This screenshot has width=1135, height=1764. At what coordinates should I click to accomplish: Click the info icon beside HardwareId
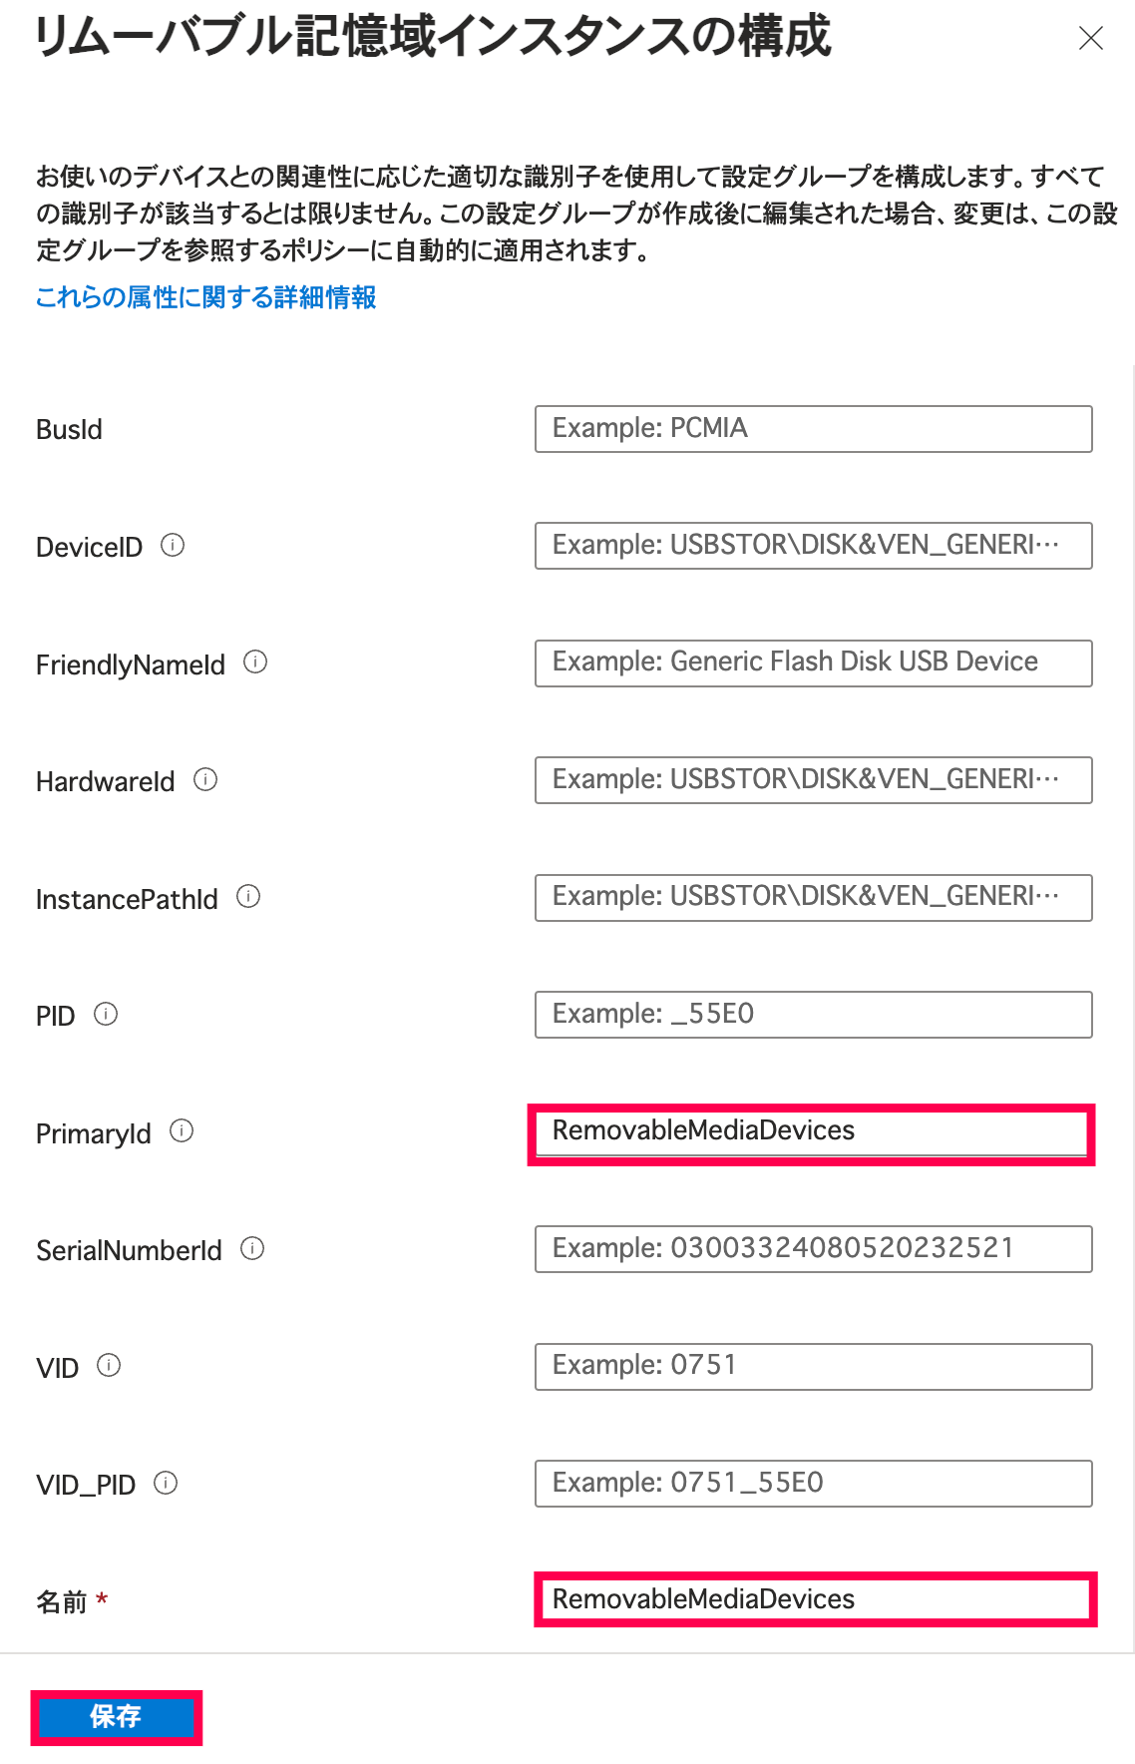point(205,780)
